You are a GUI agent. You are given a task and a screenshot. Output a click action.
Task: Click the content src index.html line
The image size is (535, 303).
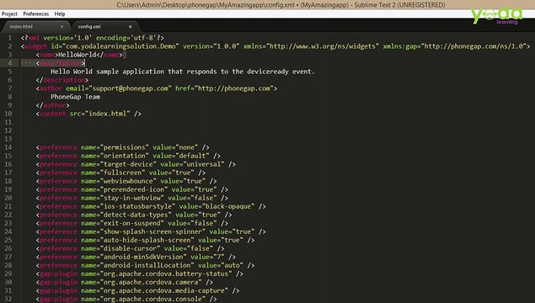88,114
